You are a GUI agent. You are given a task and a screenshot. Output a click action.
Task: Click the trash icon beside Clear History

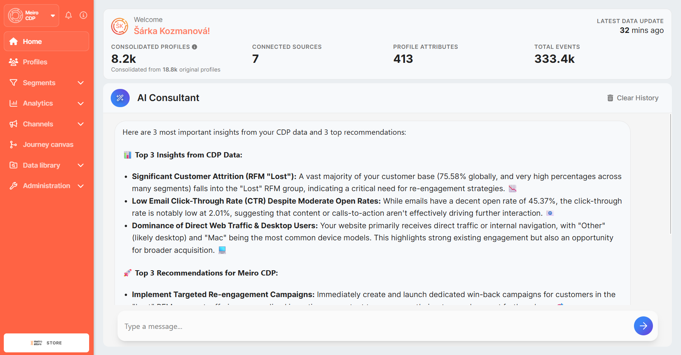click(x=610, y=98)
